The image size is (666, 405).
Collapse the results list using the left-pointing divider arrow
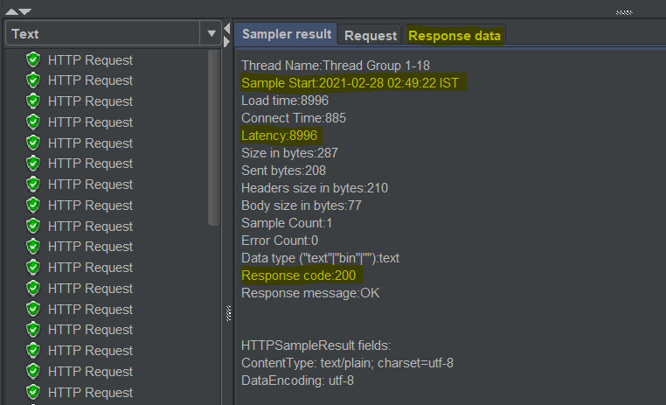[x=227, y=29]
